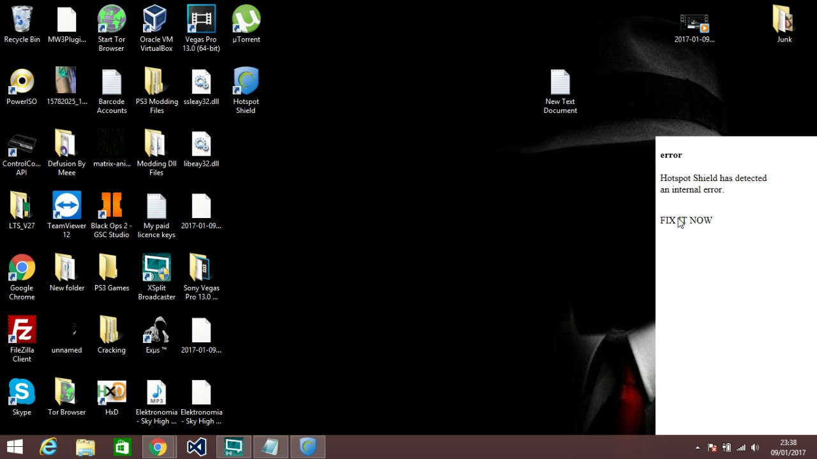Open Visual Studio from taskbar
Viewport: 817px width, 459px height.
point(196,448)
